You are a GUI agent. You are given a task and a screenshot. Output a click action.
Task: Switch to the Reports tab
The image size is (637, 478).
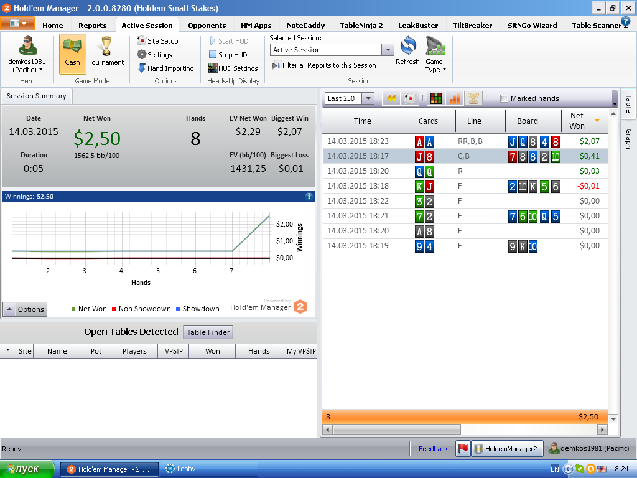pos(93,25)
